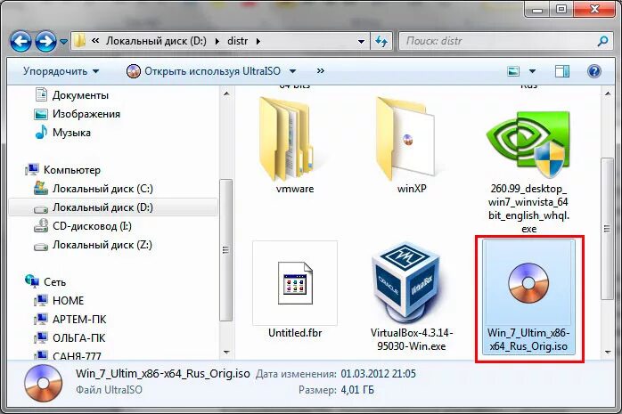
Task: Open dropdown arrow next to UltraISO button
Action: click(293, 71)
